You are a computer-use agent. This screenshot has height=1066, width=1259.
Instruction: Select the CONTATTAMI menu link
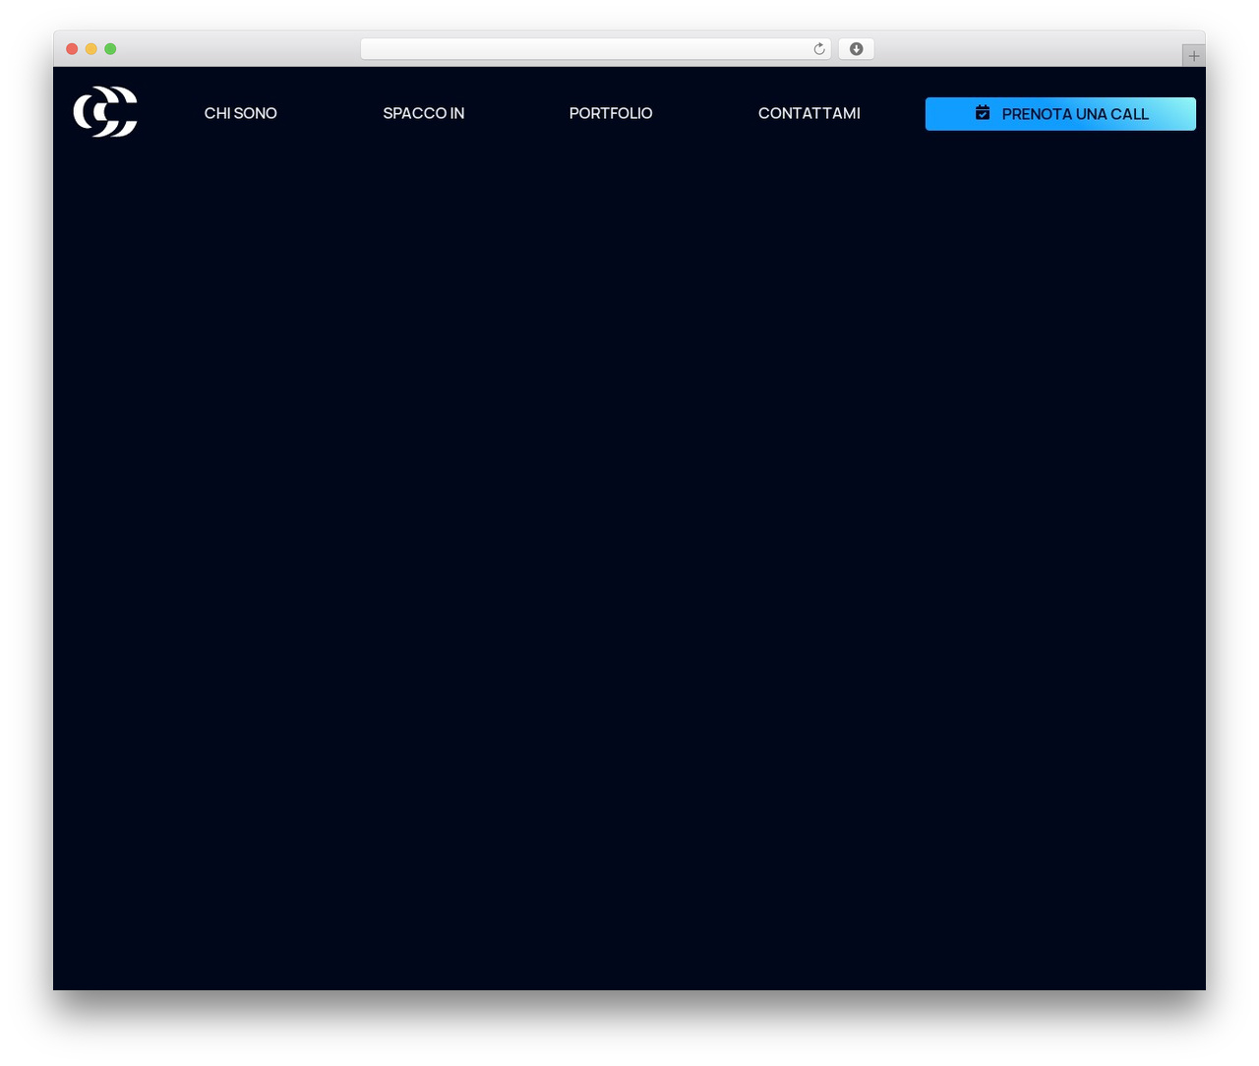point(809,113)
